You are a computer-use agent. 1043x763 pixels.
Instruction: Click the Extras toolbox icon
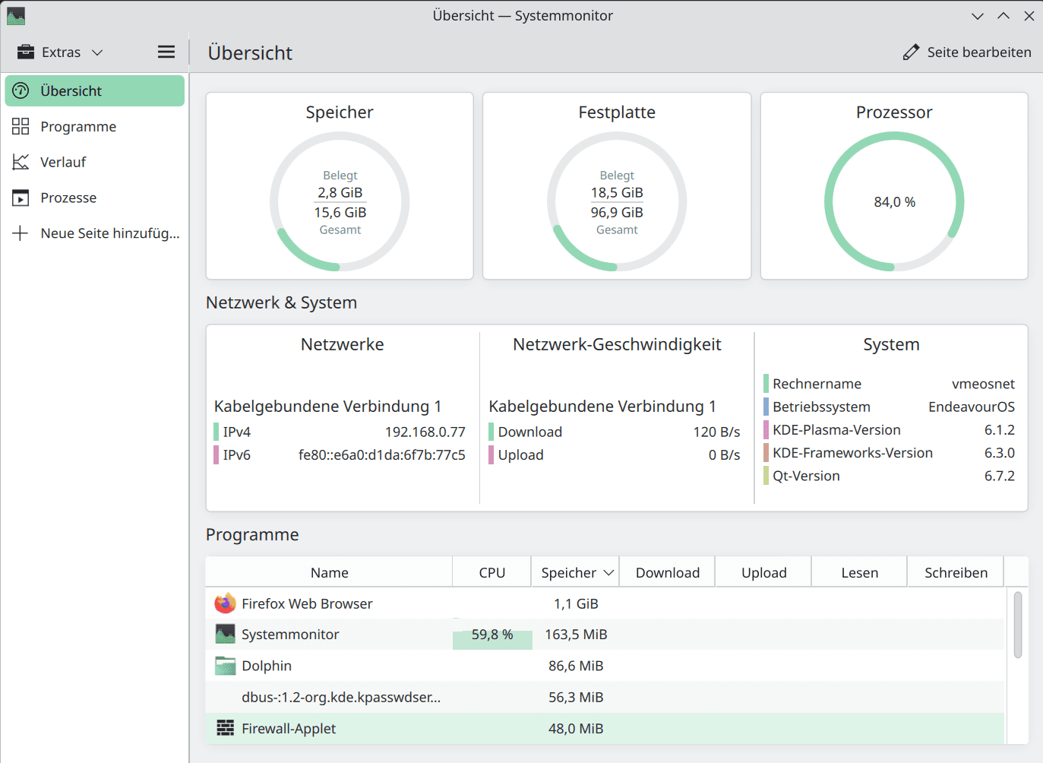click(26, 52)
